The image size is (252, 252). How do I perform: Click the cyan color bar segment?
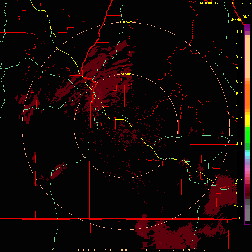pyautogui.click(x=247, y=154)
